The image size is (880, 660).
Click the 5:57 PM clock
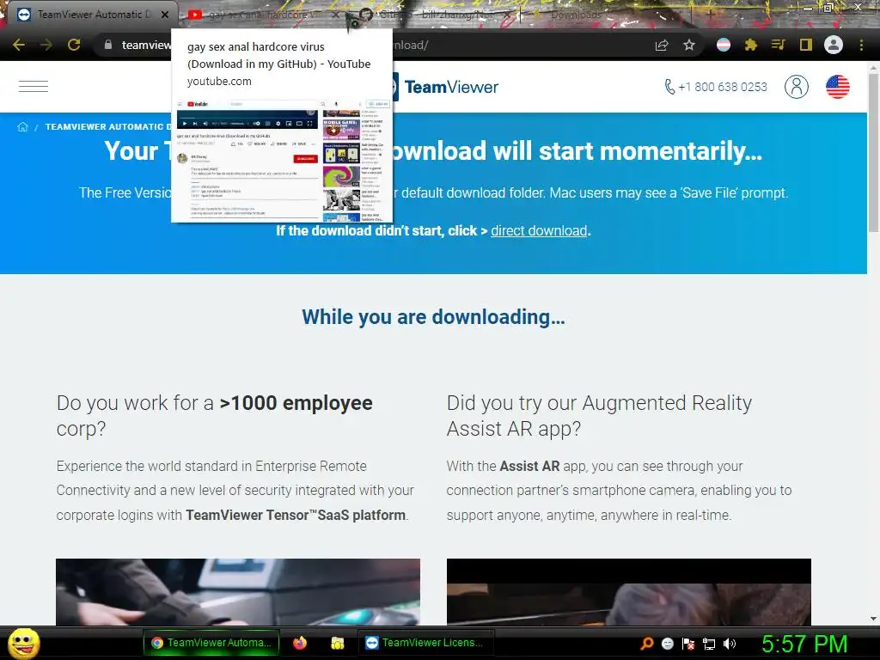click(x=804, y=643)
